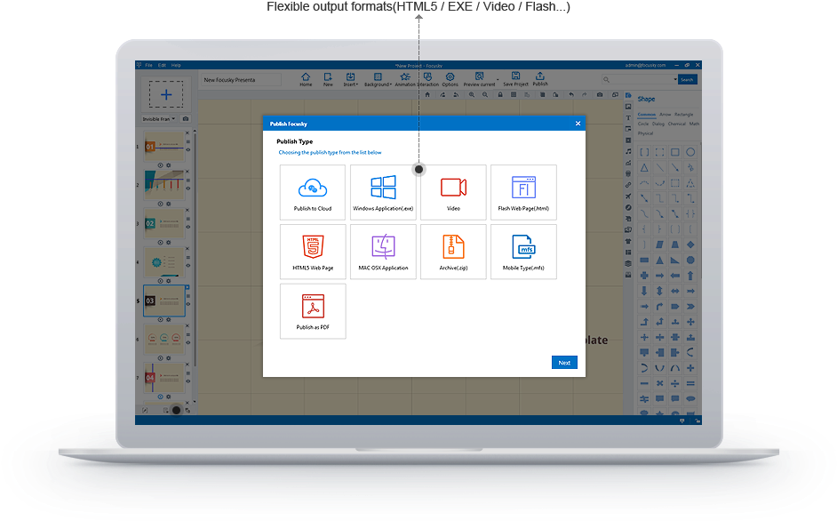The width and height of the screenshot is (837, 521).
Task: Click the Next button in dialog
Action: [x=564, y=363]
